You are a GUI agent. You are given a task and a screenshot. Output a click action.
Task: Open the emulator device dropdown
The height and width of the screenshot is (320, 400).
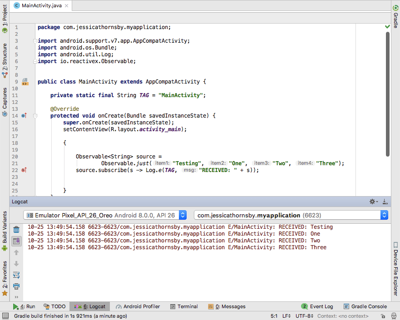pos(105,215)
